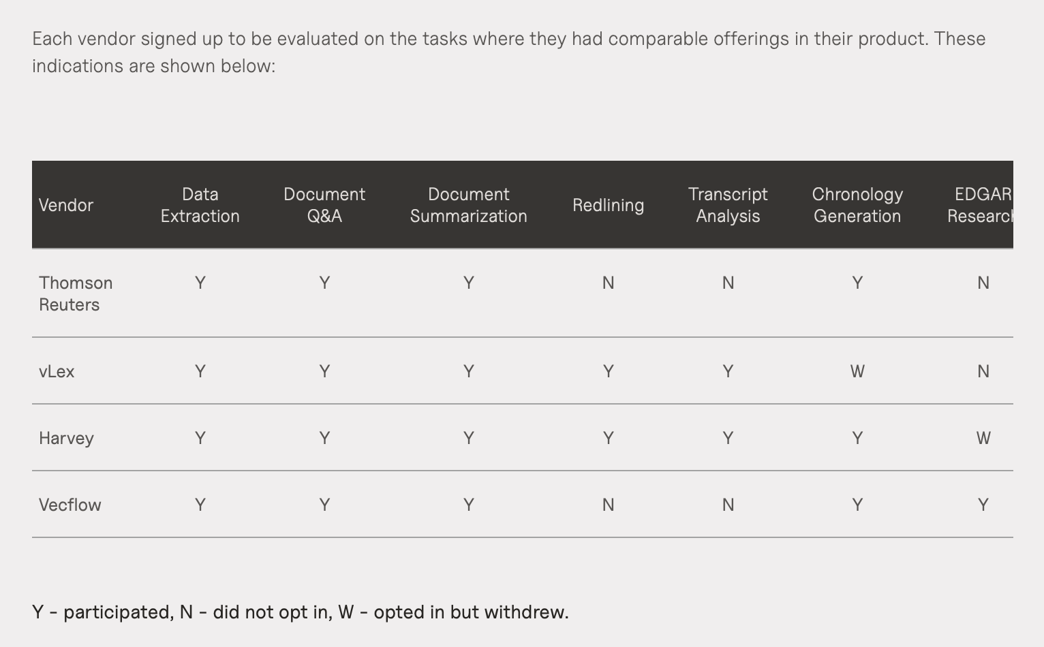Select the EDGAR Research column header
The image size is (1044, 647).
(x=980, y=205)
